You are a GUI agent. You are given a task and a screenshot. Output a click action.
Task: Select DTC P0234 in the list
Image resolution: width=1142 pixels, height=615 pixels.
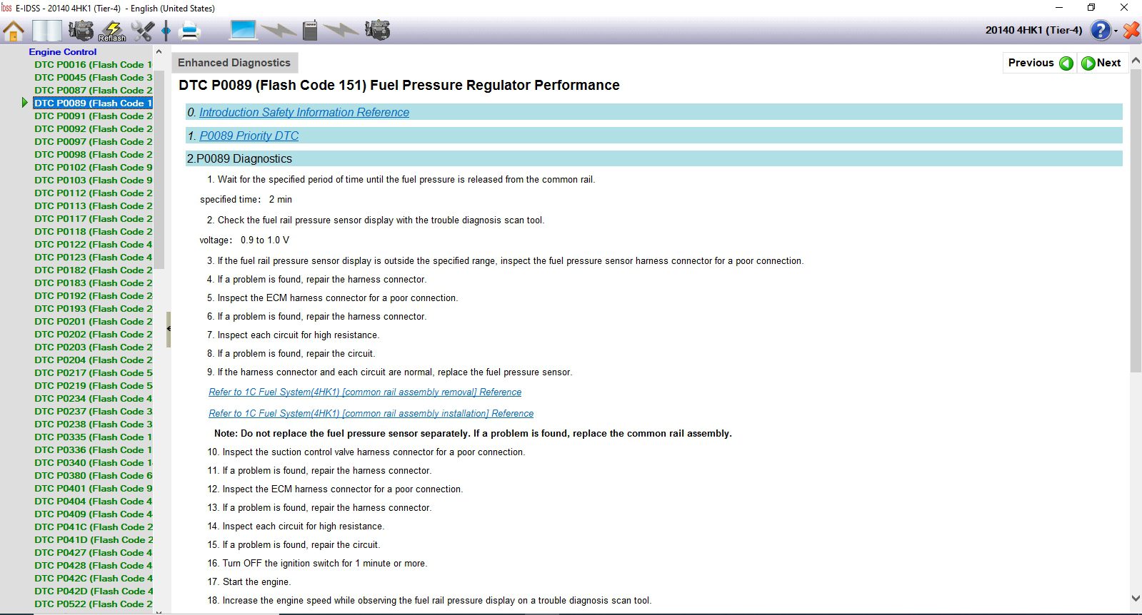[x=94, y=399]
